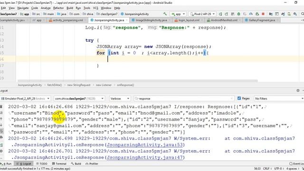Open the Run menu

coord(78,8)
